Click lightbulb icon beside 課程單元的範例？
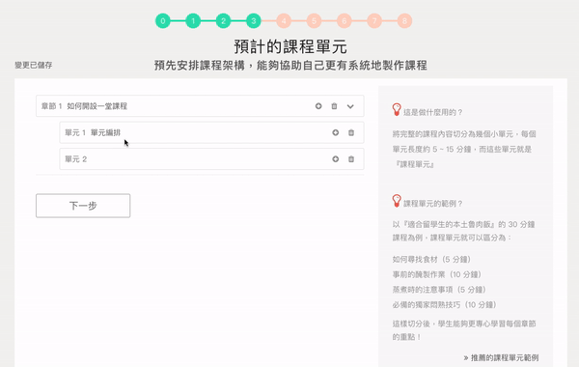The image size is (579, 367). [397, 201]
